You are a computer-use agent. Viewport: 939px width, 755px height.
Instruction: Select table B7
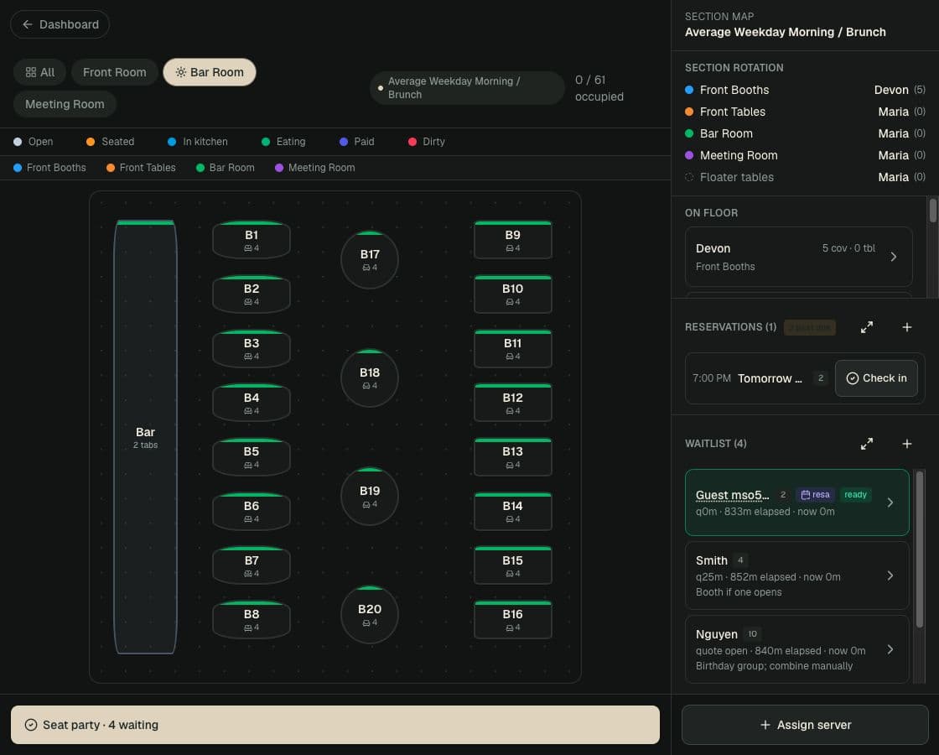252,565
